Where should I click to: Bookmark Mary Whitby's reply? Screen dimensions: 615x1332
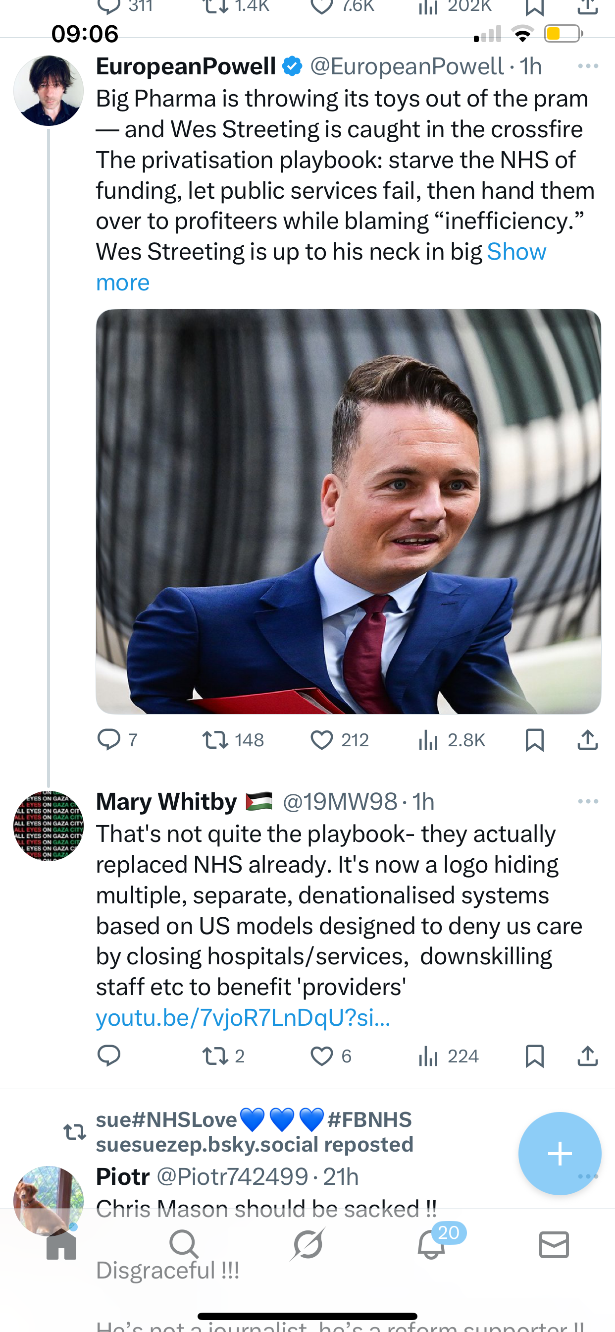(534, 1056)
